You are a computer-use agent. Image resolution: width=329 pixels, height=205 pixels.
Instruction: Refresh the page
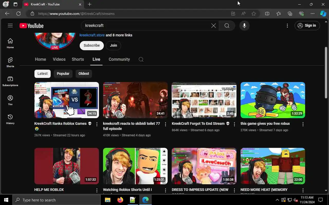pos(19,14)
